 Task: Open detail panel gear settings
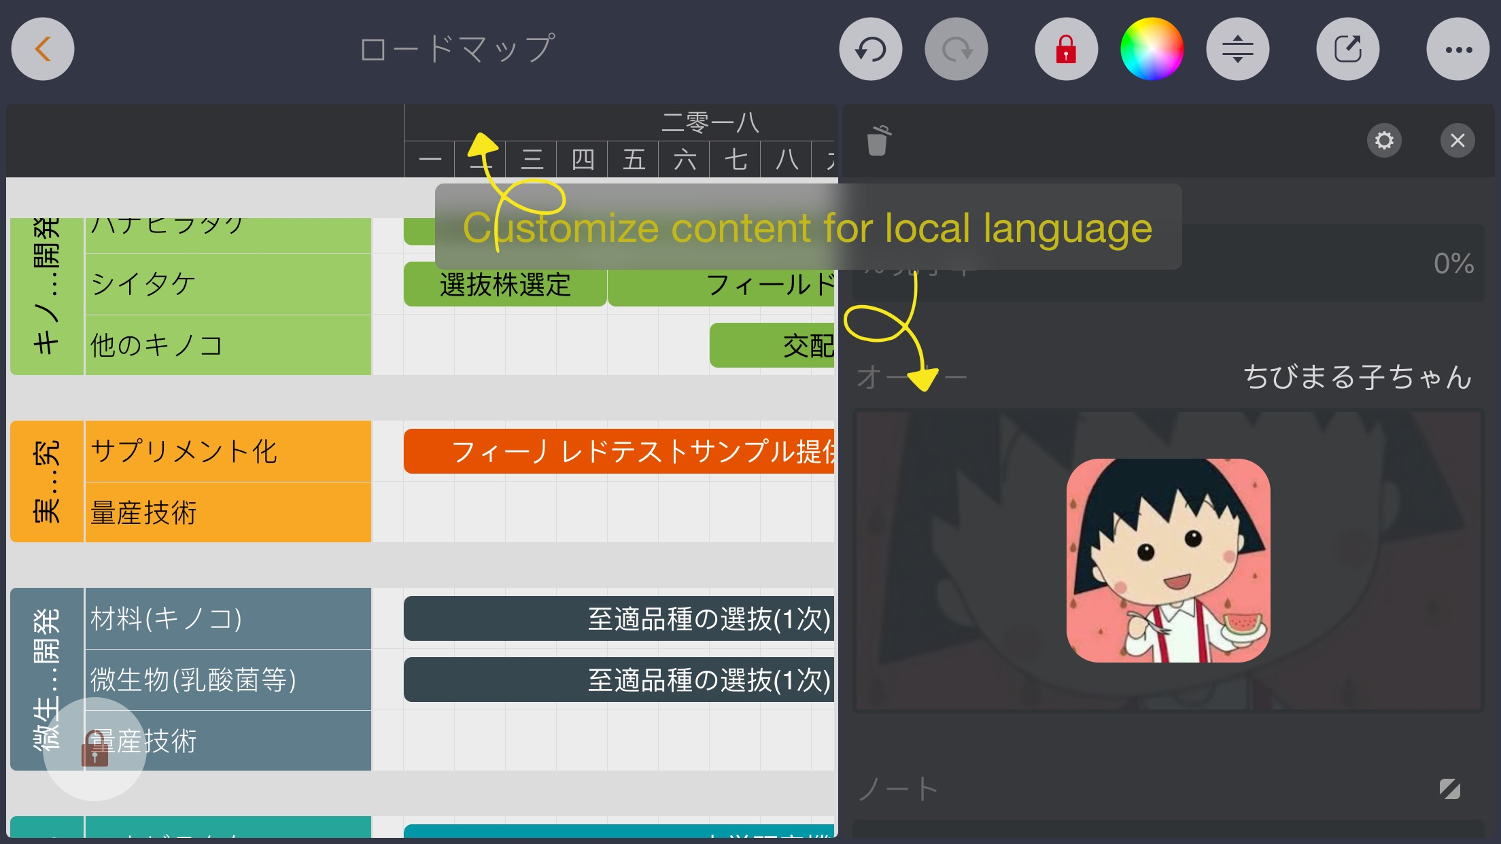[1384, 141]
